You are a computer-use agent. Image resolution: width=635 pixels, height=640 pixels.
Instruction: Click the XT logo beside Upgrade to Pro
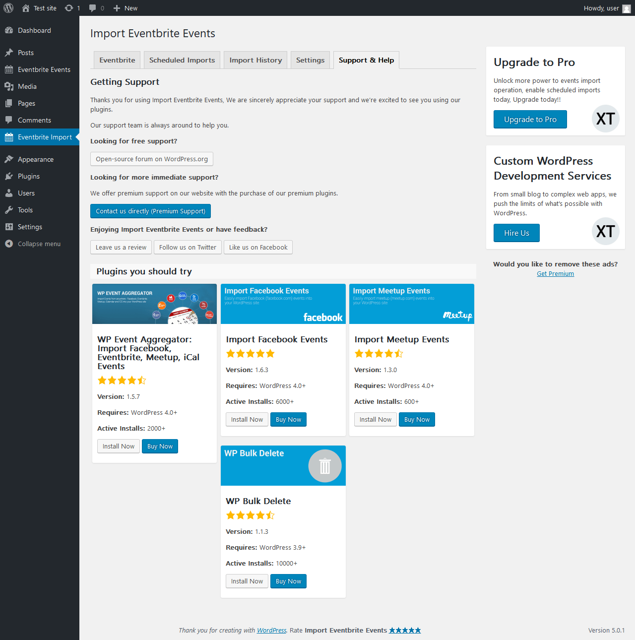click(606, 119)
